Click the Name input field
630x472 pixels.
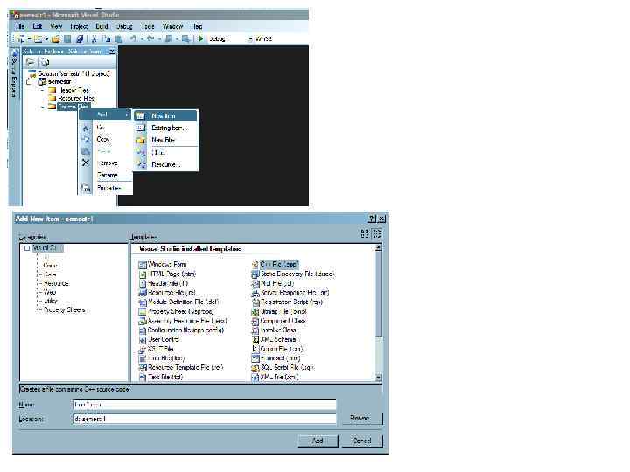(205, 405)
